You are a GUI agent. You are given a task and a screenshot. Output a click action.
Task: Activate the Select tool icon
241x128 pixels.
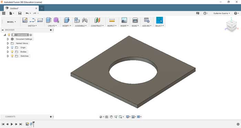coord(159,20)
